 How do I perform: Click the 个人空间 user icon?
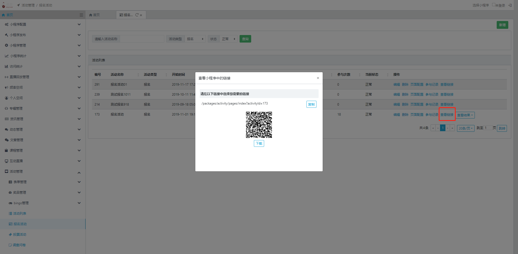(x=6, y=98)
